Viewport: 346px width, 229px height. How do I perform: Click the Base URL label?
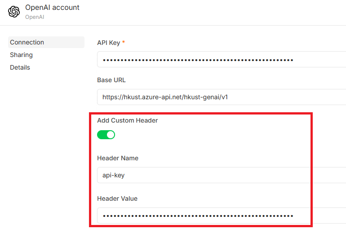111,80
